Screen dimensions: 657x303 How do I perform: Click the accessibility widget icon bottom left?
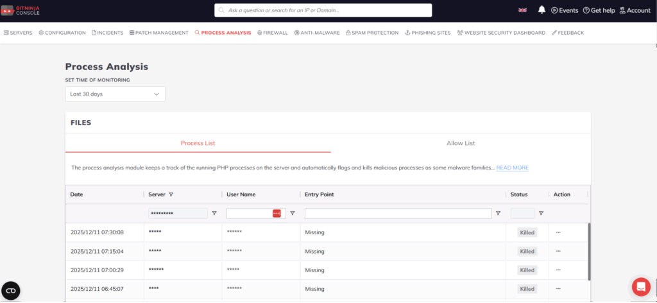[11, 291]
